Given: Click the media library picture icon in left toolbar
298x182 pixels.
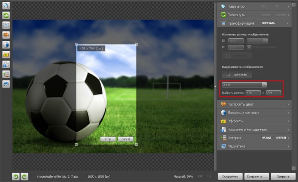Looking at the screenshot, I should pyautogui.click(x=6, y=84).
